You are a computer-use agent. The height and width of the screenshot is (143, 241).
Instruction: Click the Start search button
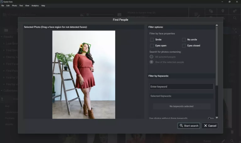(x=189, y=126)
